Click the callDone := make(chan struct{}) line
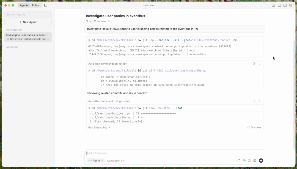Viewport: 297px width, 169px height. pyautogui.click(x=126, y=77)
